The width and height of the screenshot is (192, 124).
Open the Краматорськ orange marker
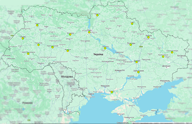[163, 57]
